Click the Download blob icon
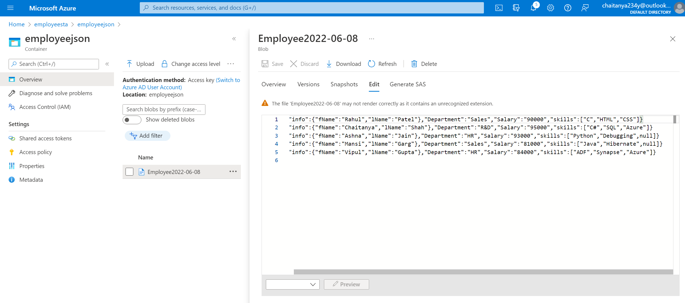Screen dimensions: 685x303 329,64
